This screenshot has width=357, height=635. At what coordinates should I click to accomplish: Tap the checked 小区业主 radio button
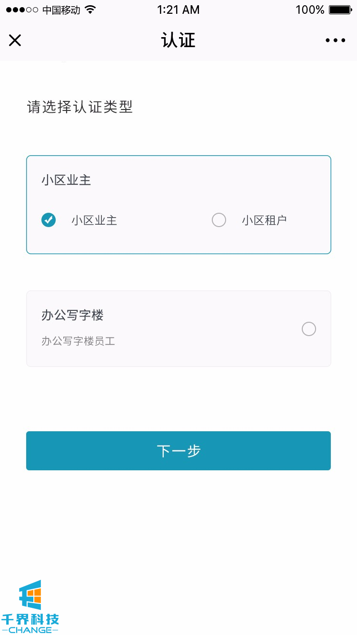[x=49, y=220]
